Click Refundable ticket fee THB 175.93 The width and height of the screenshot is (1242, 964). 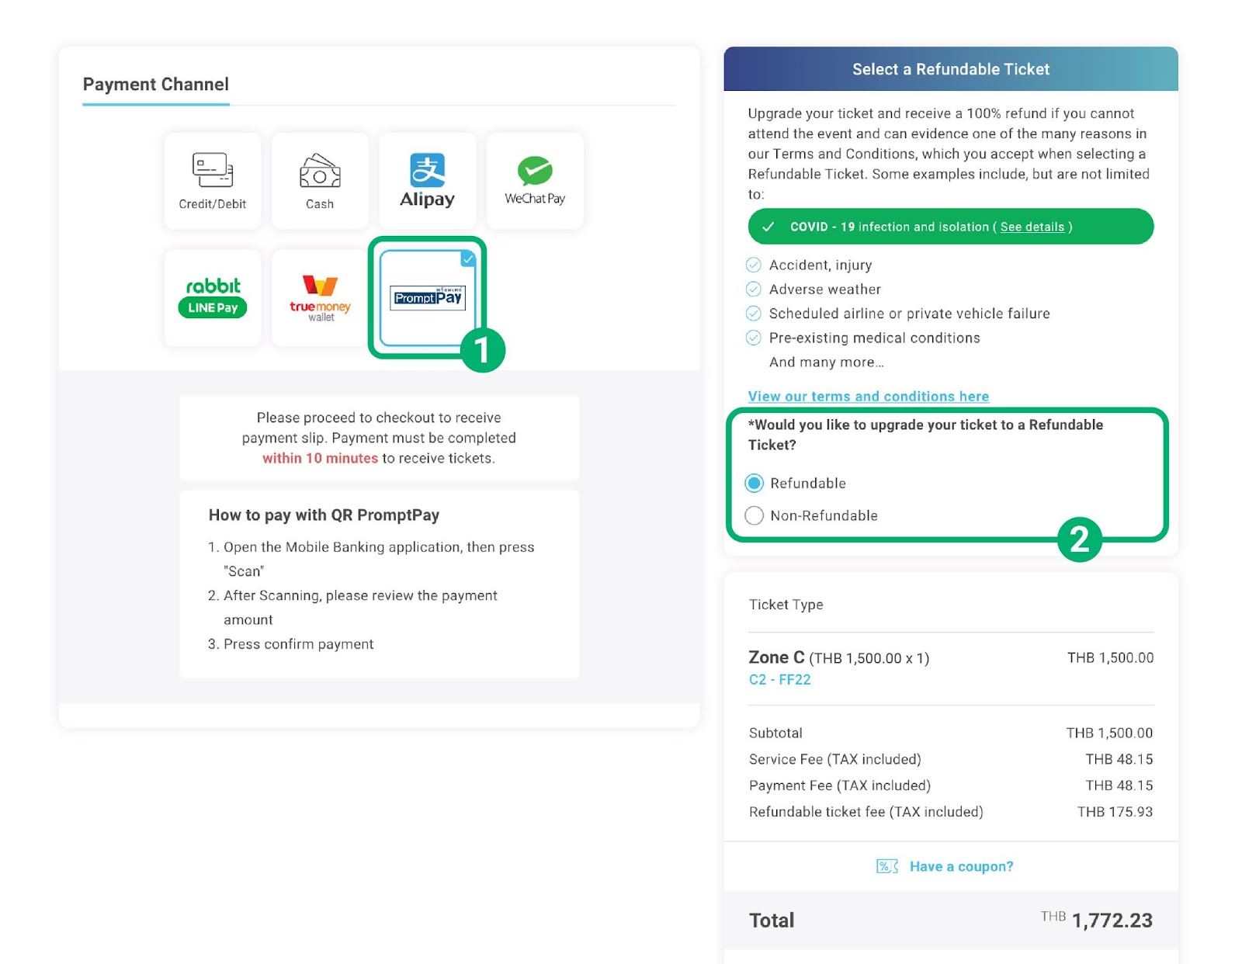(x=1115, y=812)
